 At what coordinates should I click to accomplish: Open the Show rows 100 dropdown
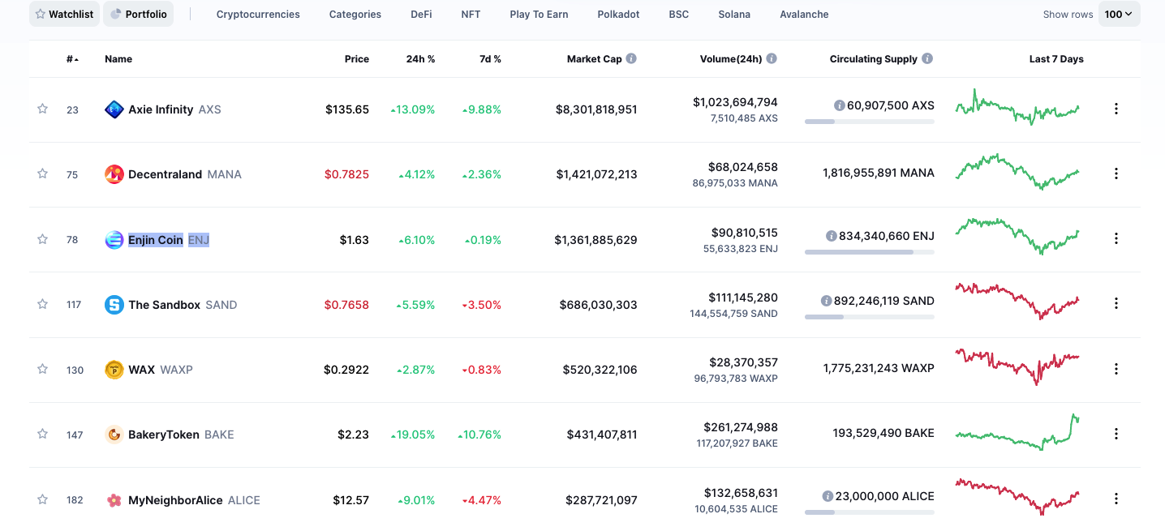(1119, 14)
